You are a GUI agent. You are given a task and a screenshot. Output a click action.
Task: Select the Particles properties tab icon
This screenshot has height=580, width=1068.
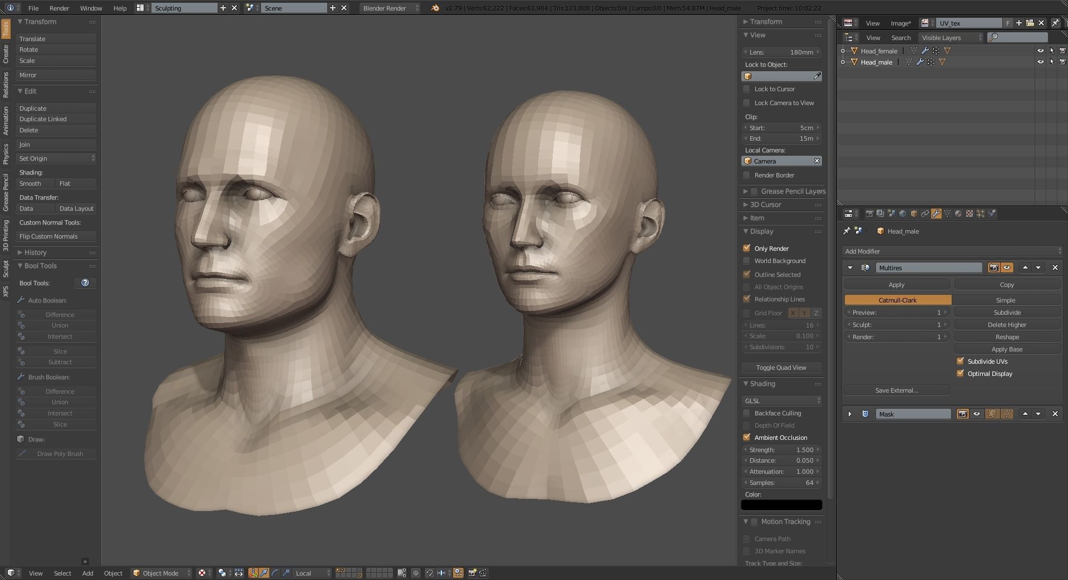(x=980, y=213)
